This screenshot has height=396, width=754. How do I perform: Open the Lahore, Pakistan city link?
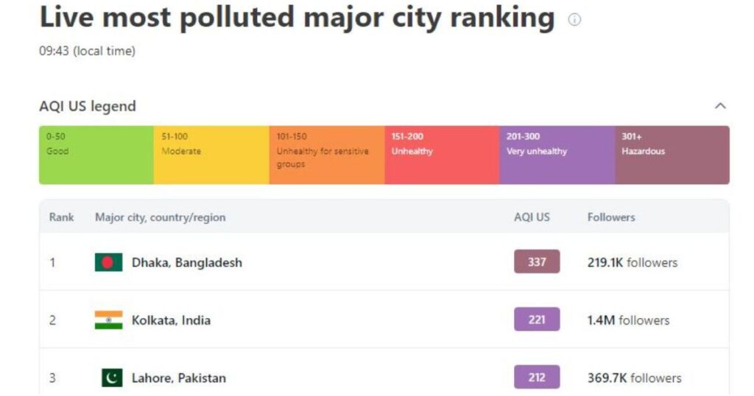pyautogui.click(x=179, y=378)
